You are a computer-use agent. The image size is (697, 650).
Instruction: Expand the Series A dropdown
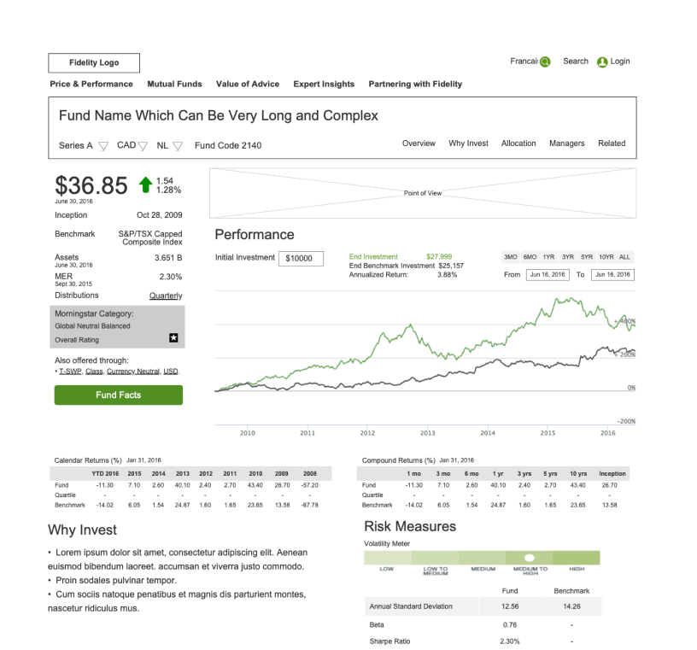tap(103, 146)
